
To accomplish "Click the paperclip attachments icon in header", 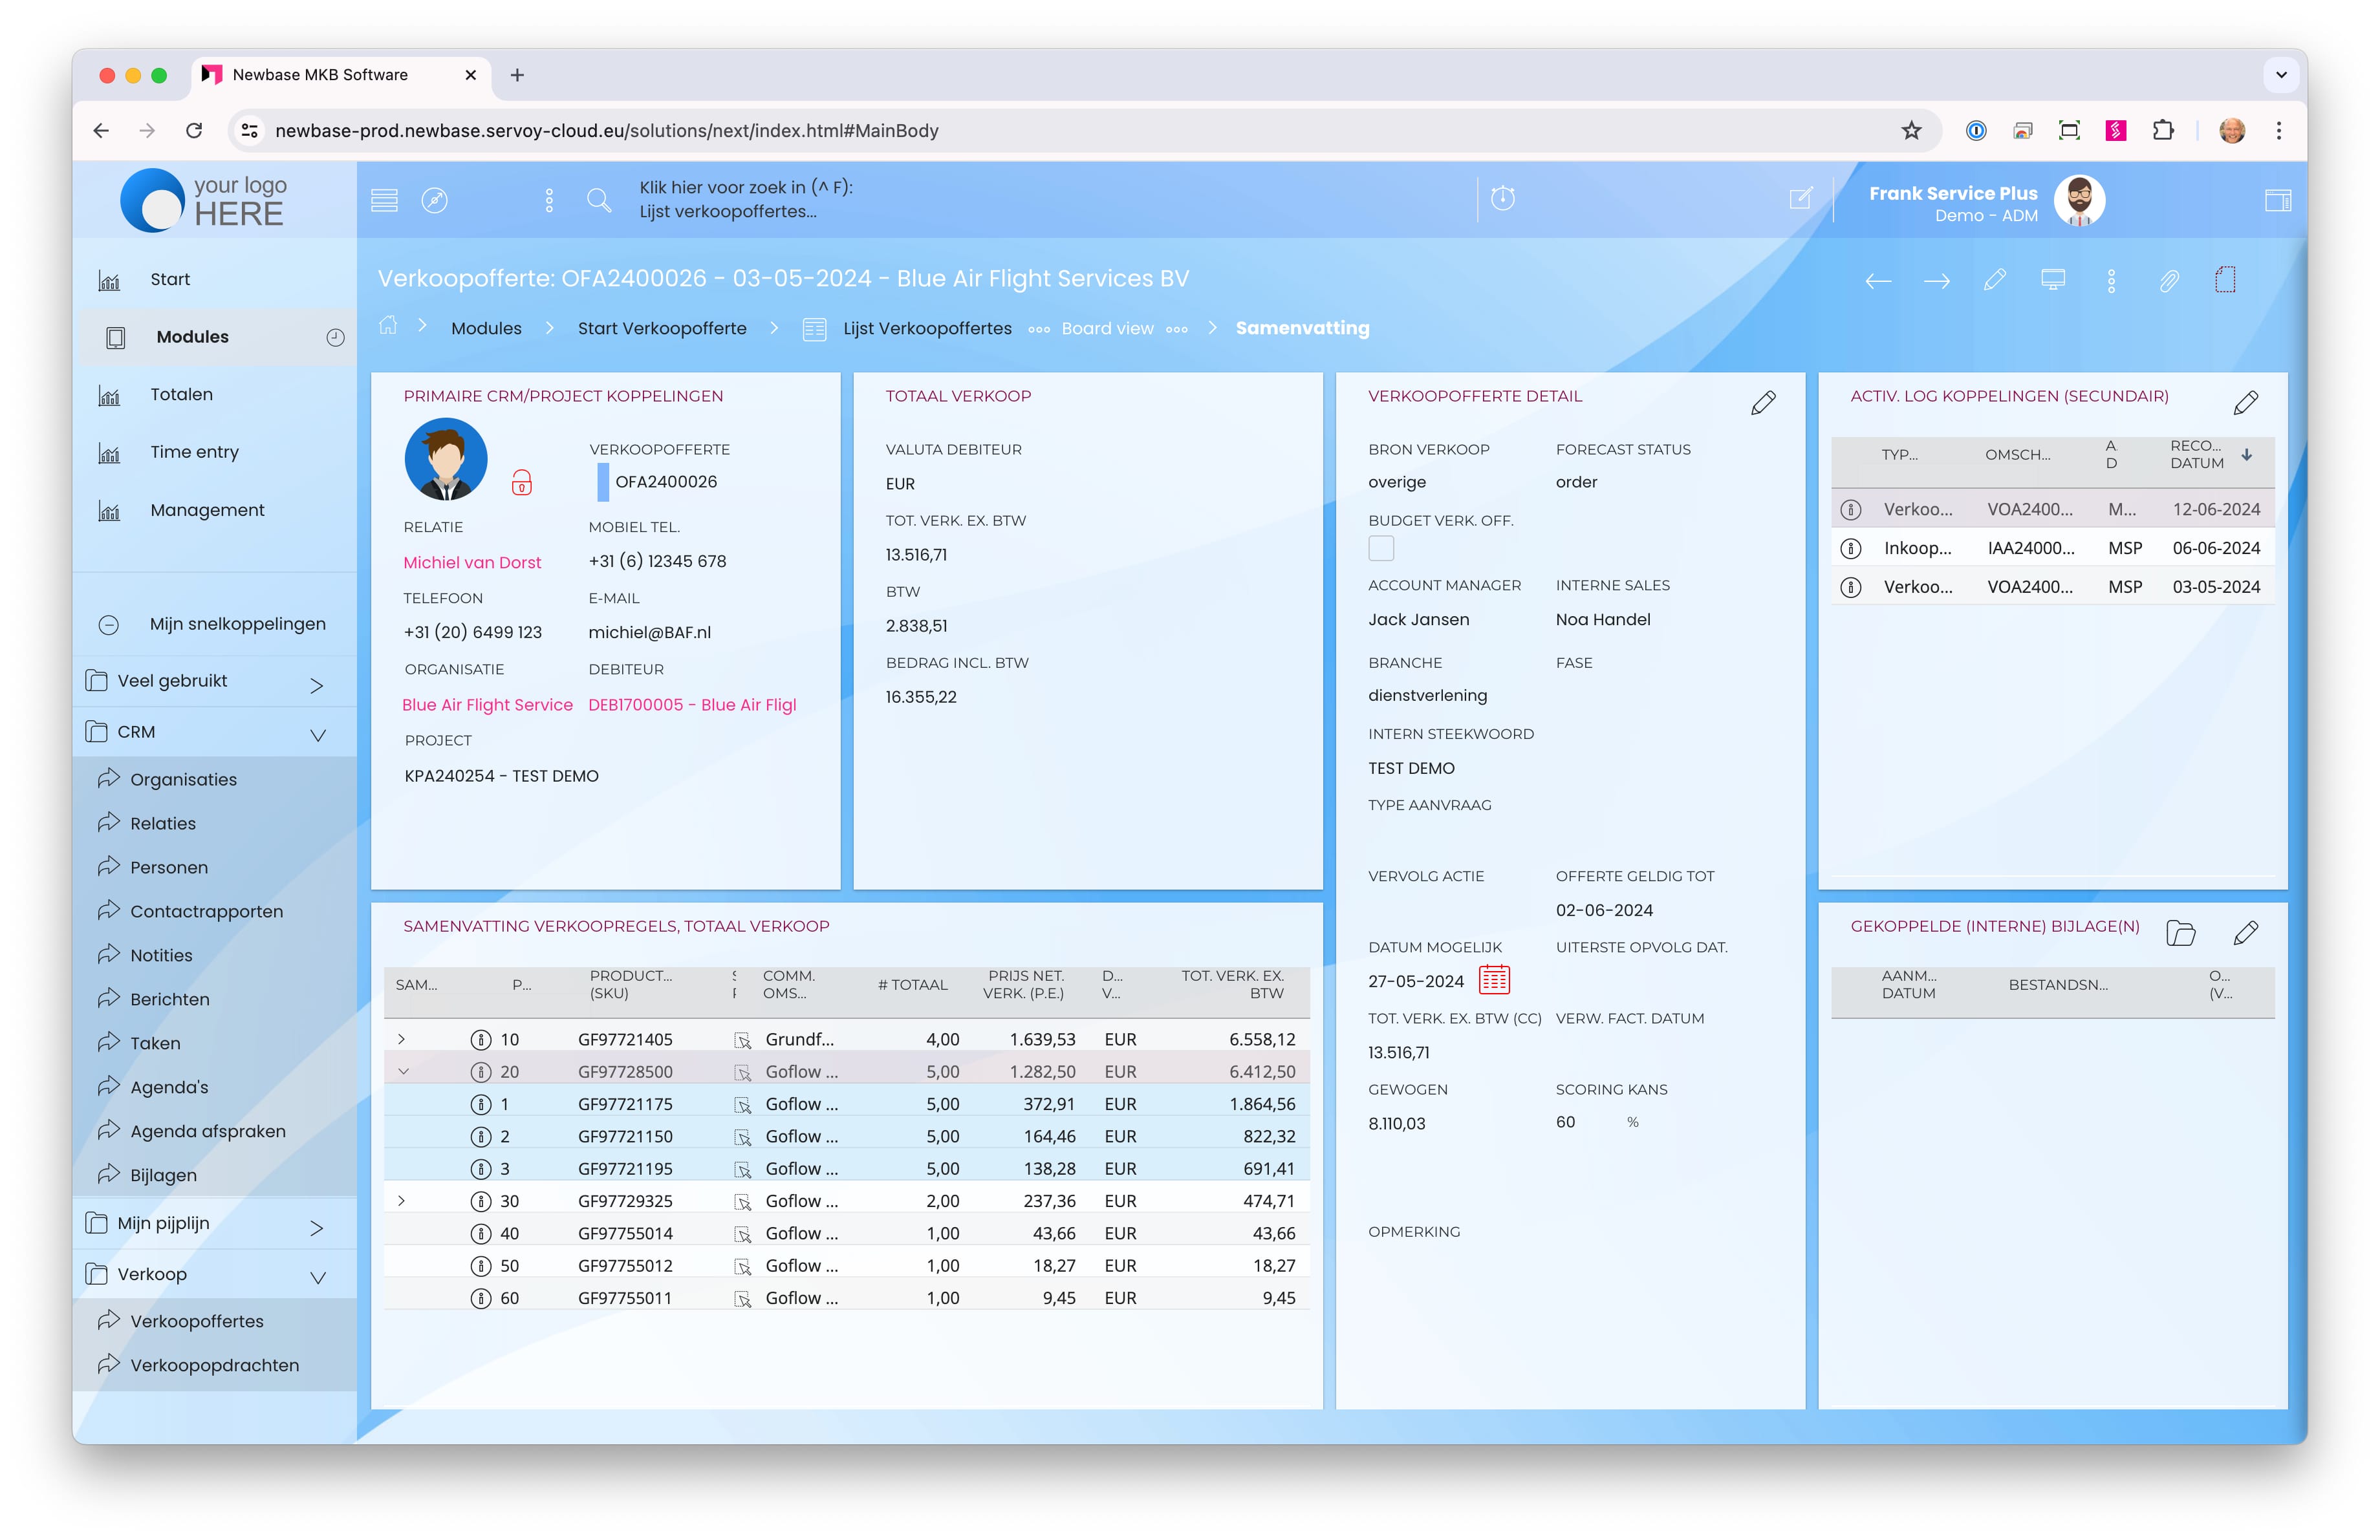I will (2168, 281).
